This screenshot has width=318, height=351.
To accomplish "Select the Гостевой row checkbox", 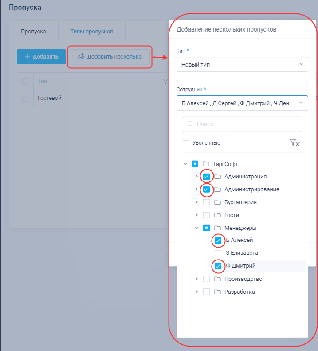I will click(x=25, y=98).
